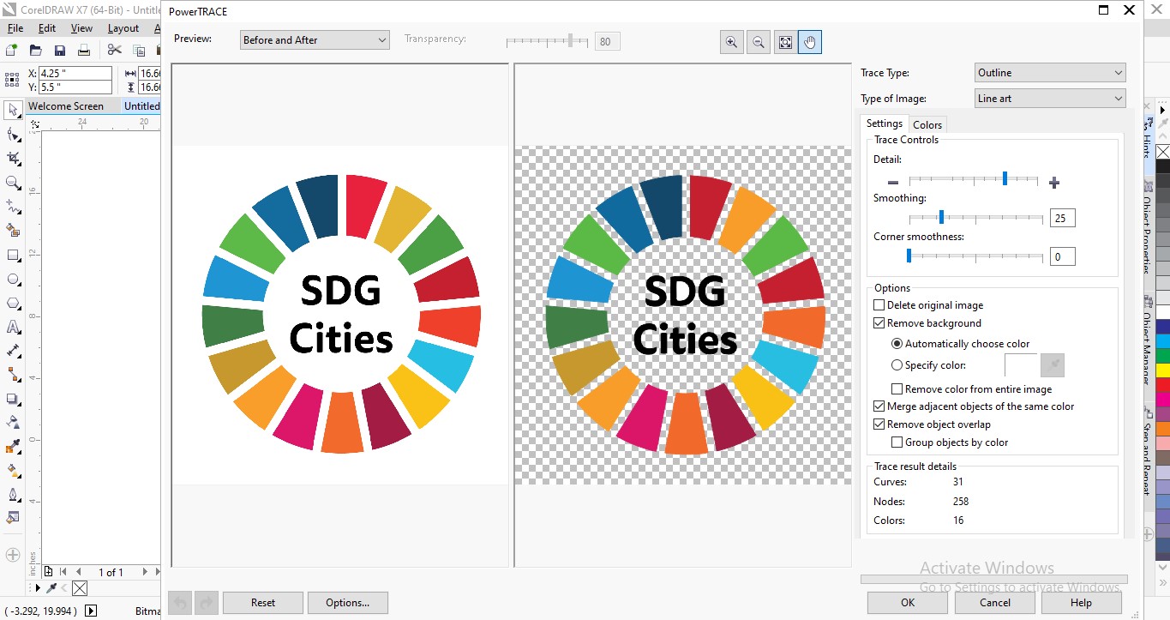
Task: Select the Rectangle tool in CorelDRAW toolbox
Action: coord(13,255)
